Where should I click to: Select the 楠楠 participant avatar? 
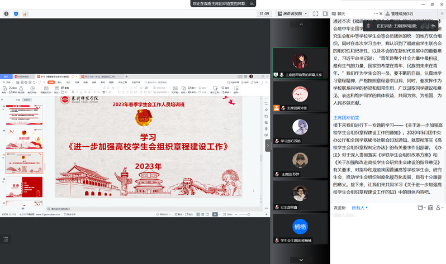point(300,227)
